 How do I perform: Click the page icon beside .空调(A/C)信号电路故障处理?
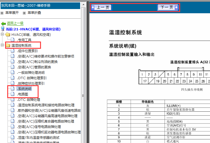[13, 126]
